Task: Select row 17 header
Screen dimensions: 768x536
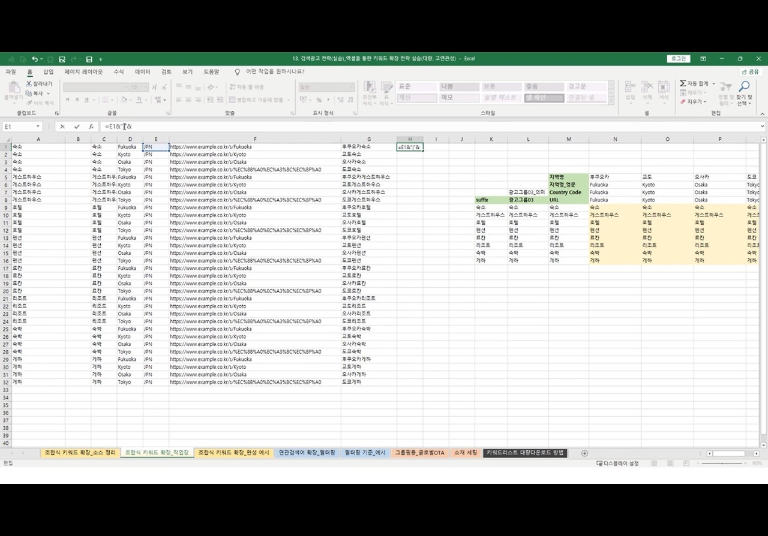Action: pos(6,268)
